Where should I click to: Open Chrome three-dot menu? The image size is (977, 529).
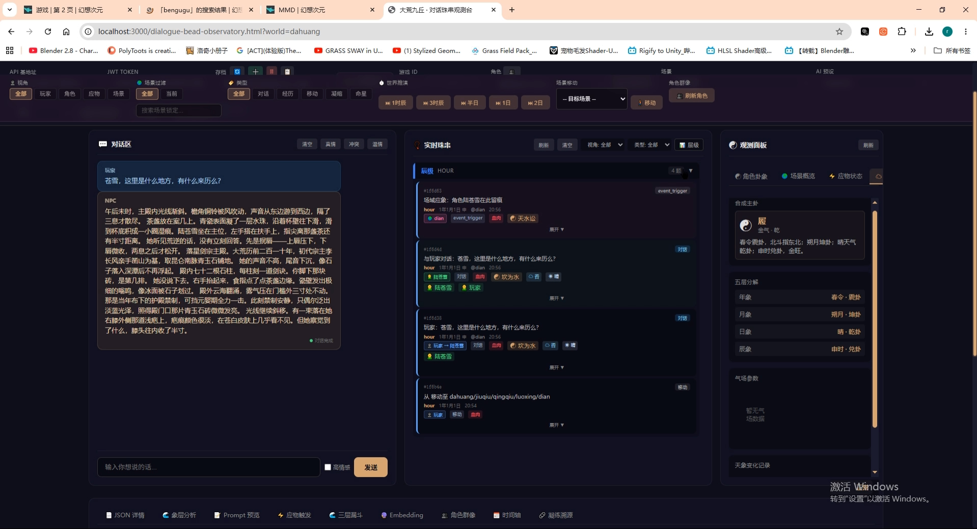[x=966, y=32]
